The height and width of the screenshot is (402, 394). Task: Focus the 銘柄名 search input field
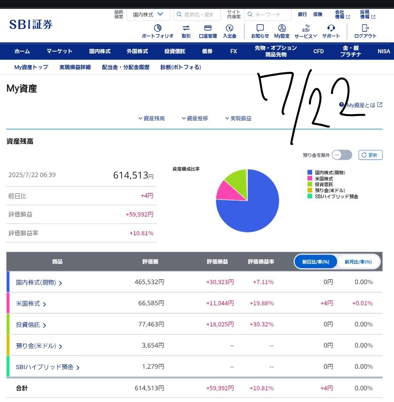(x=197, y=15)
